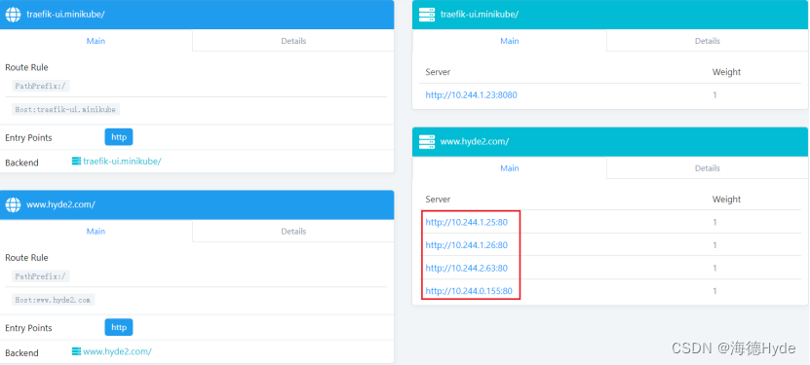
Task: Open server link http://10.244.0.155:80
Action: 469,291
